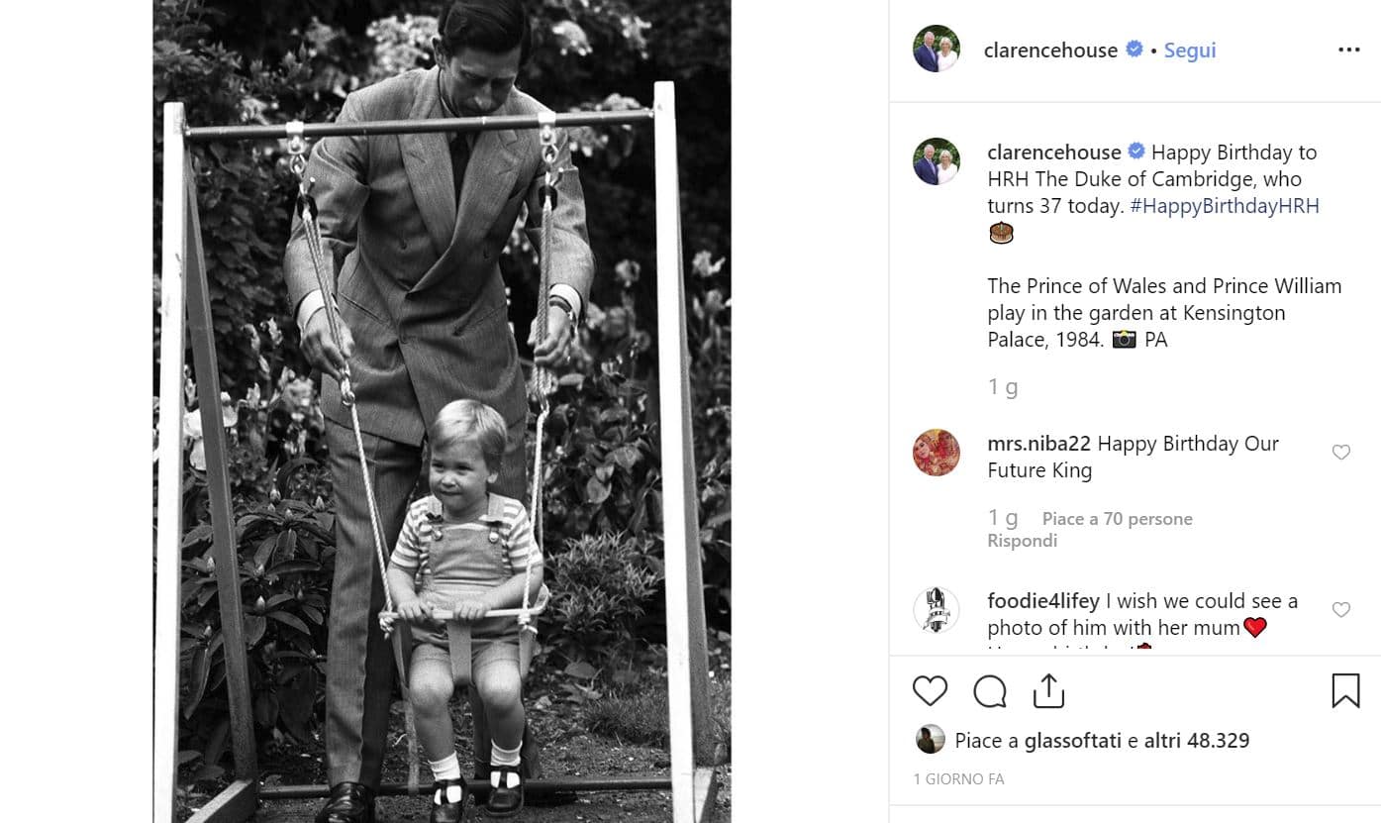1381x823 pixels.
Task: Click the black-and-white swing photo
Action: click(442, 411)
